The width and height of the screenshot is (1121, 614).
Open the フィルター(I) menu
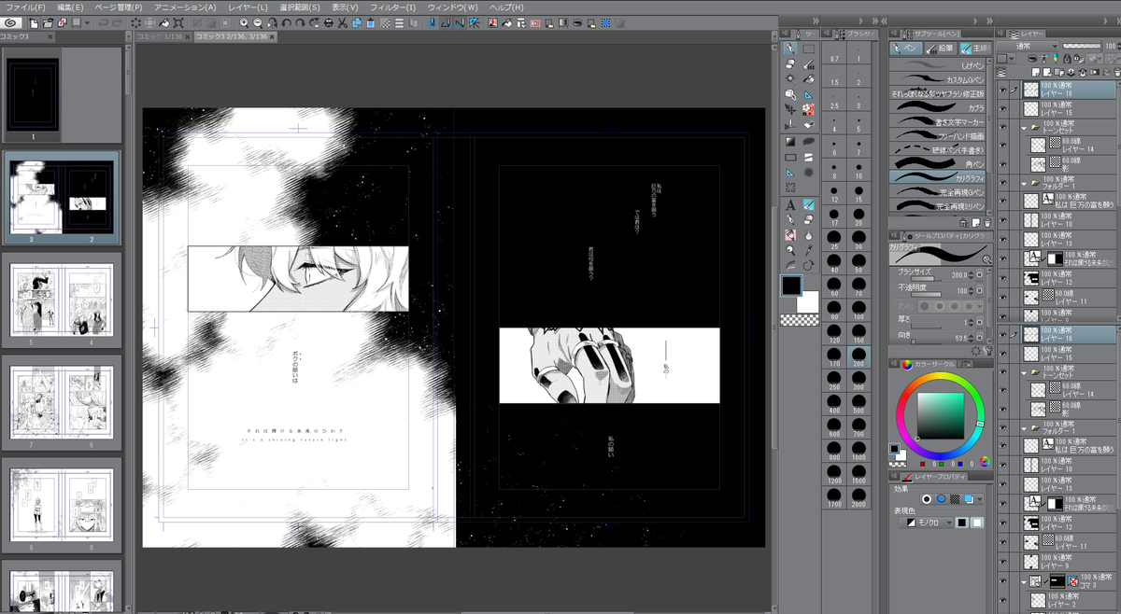click(393, 7)
